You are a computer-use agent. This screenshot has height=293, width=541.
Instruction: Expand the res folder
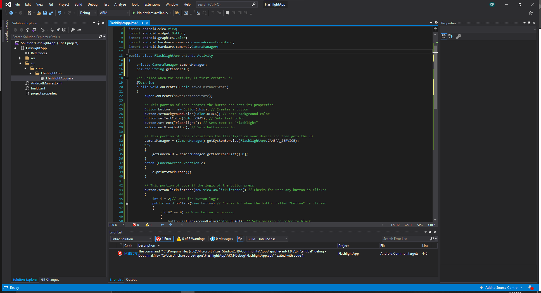(x=20, y=58)
